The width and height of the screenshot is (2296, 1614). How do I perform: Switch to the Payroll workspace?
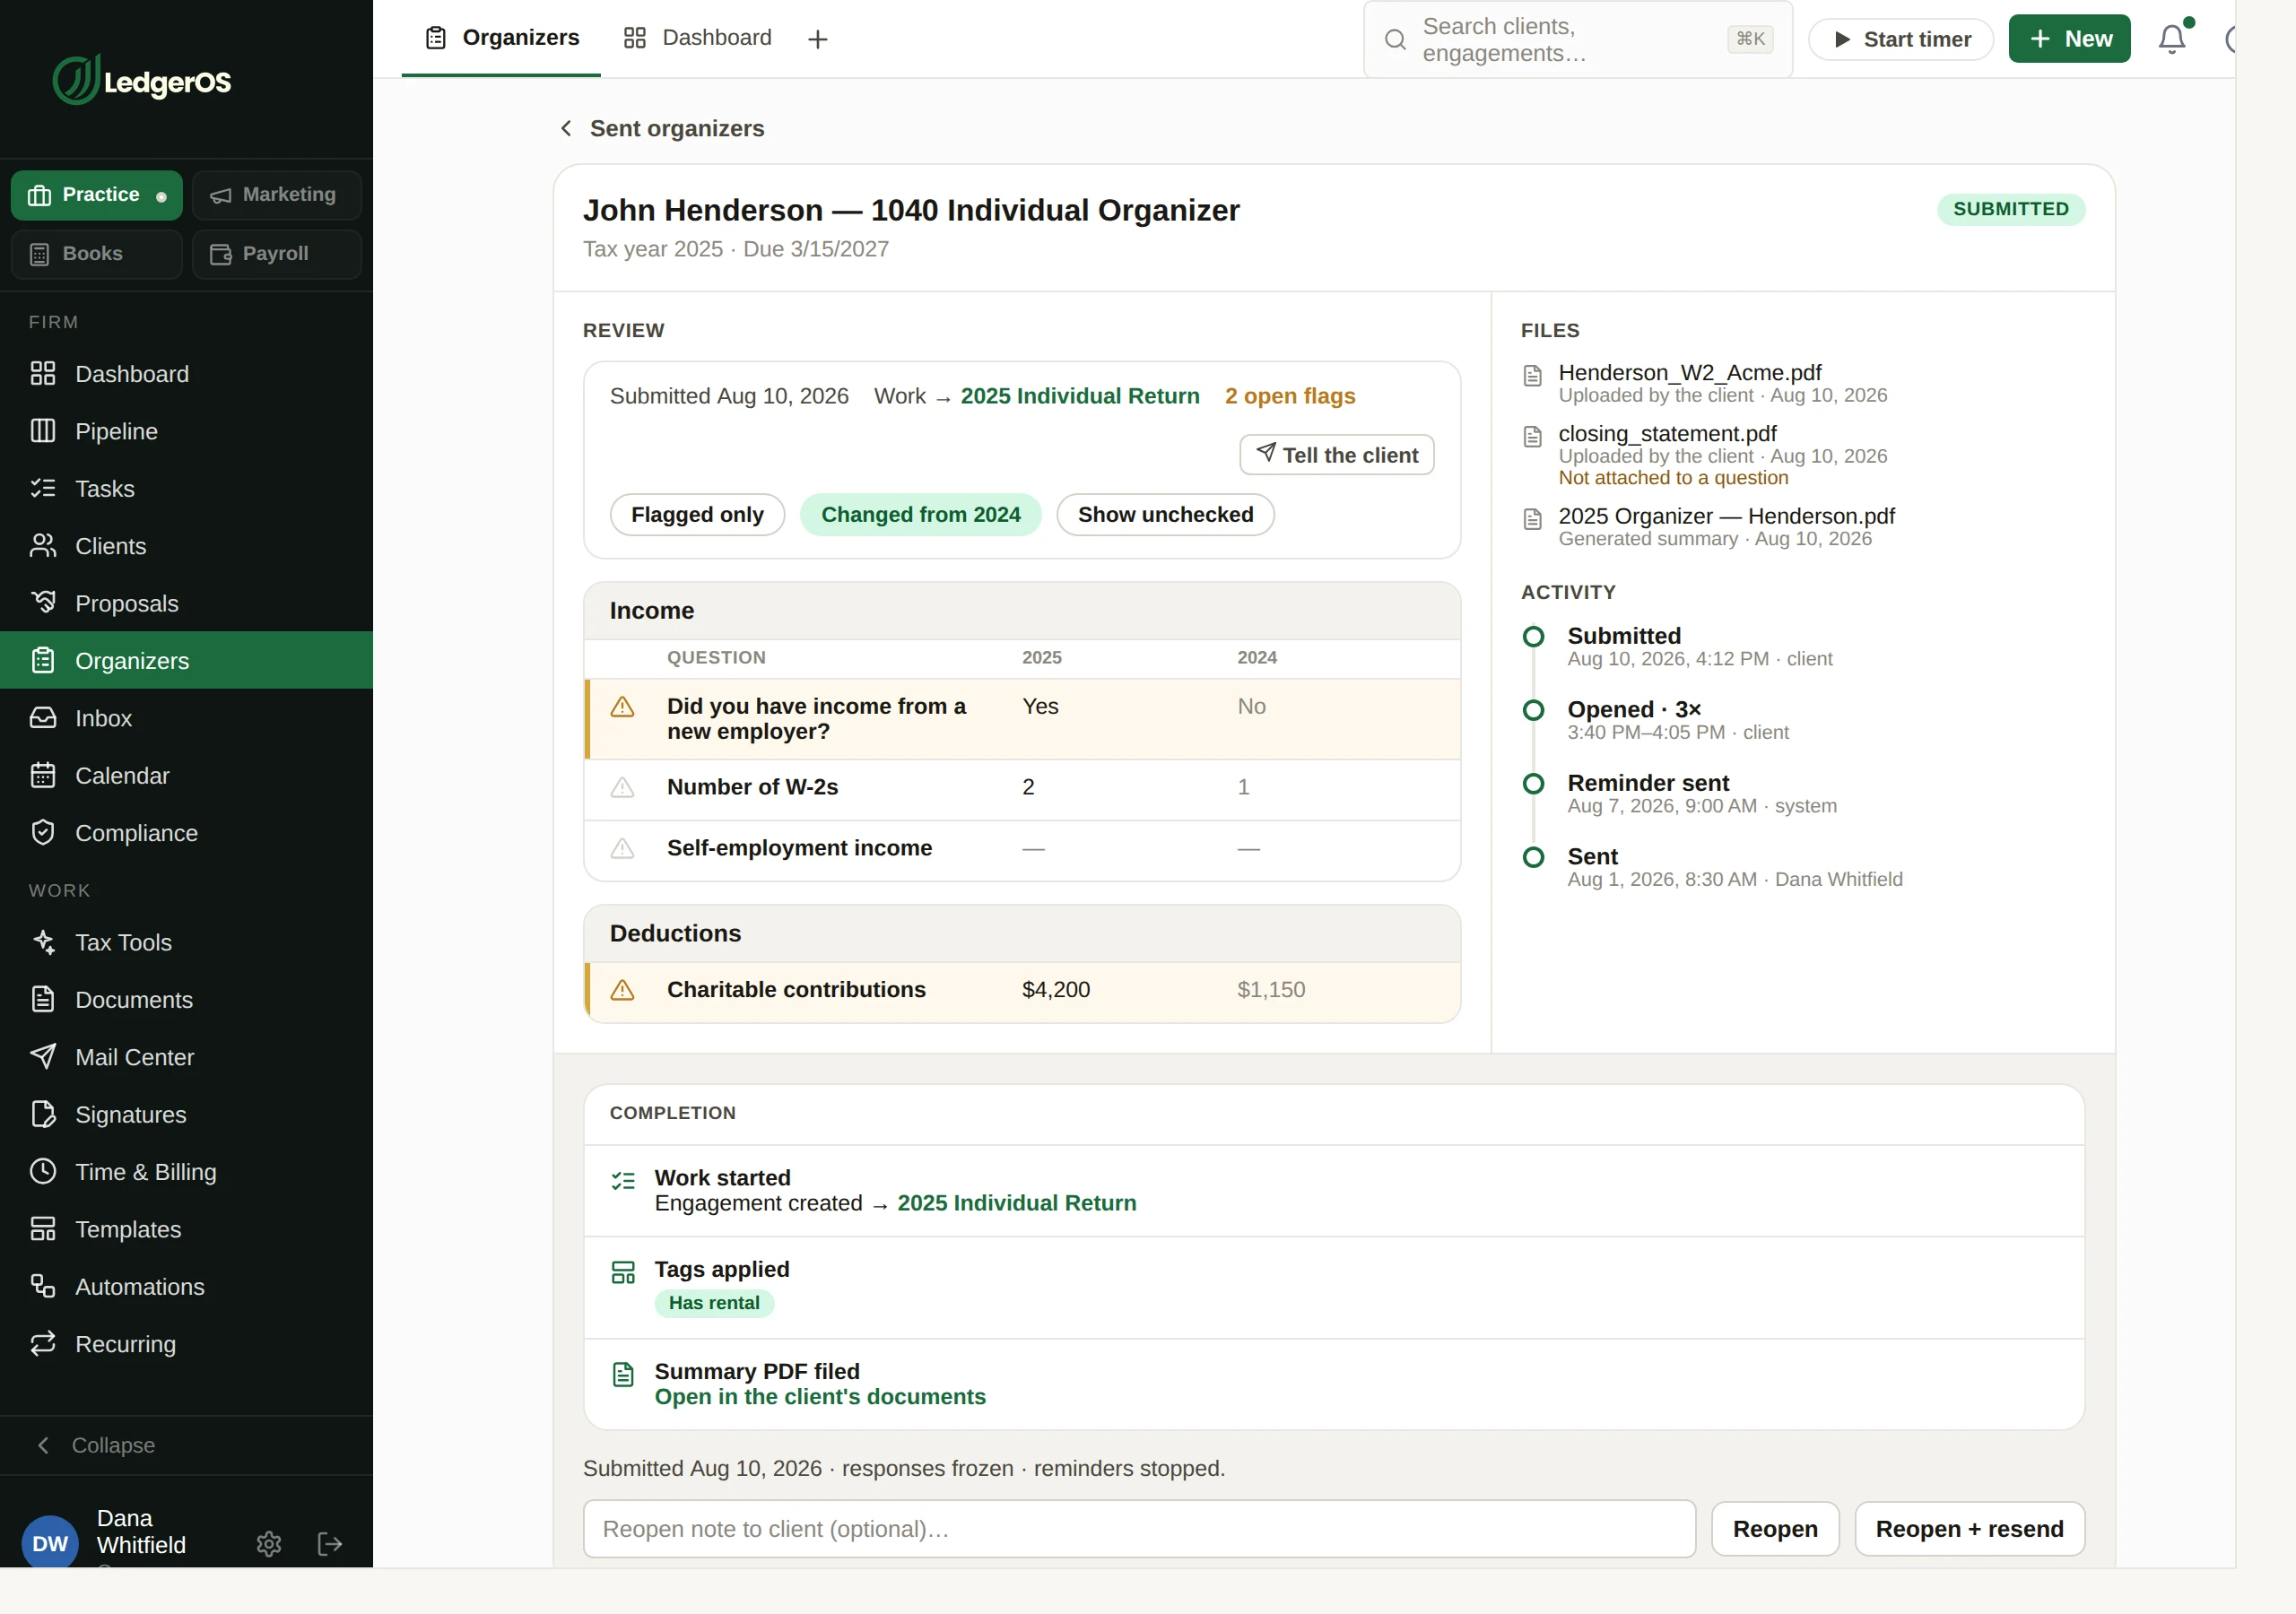(276, 254)
